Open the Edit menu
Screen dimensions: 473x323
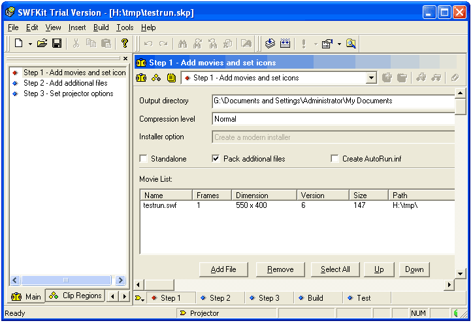click(32, 27)
